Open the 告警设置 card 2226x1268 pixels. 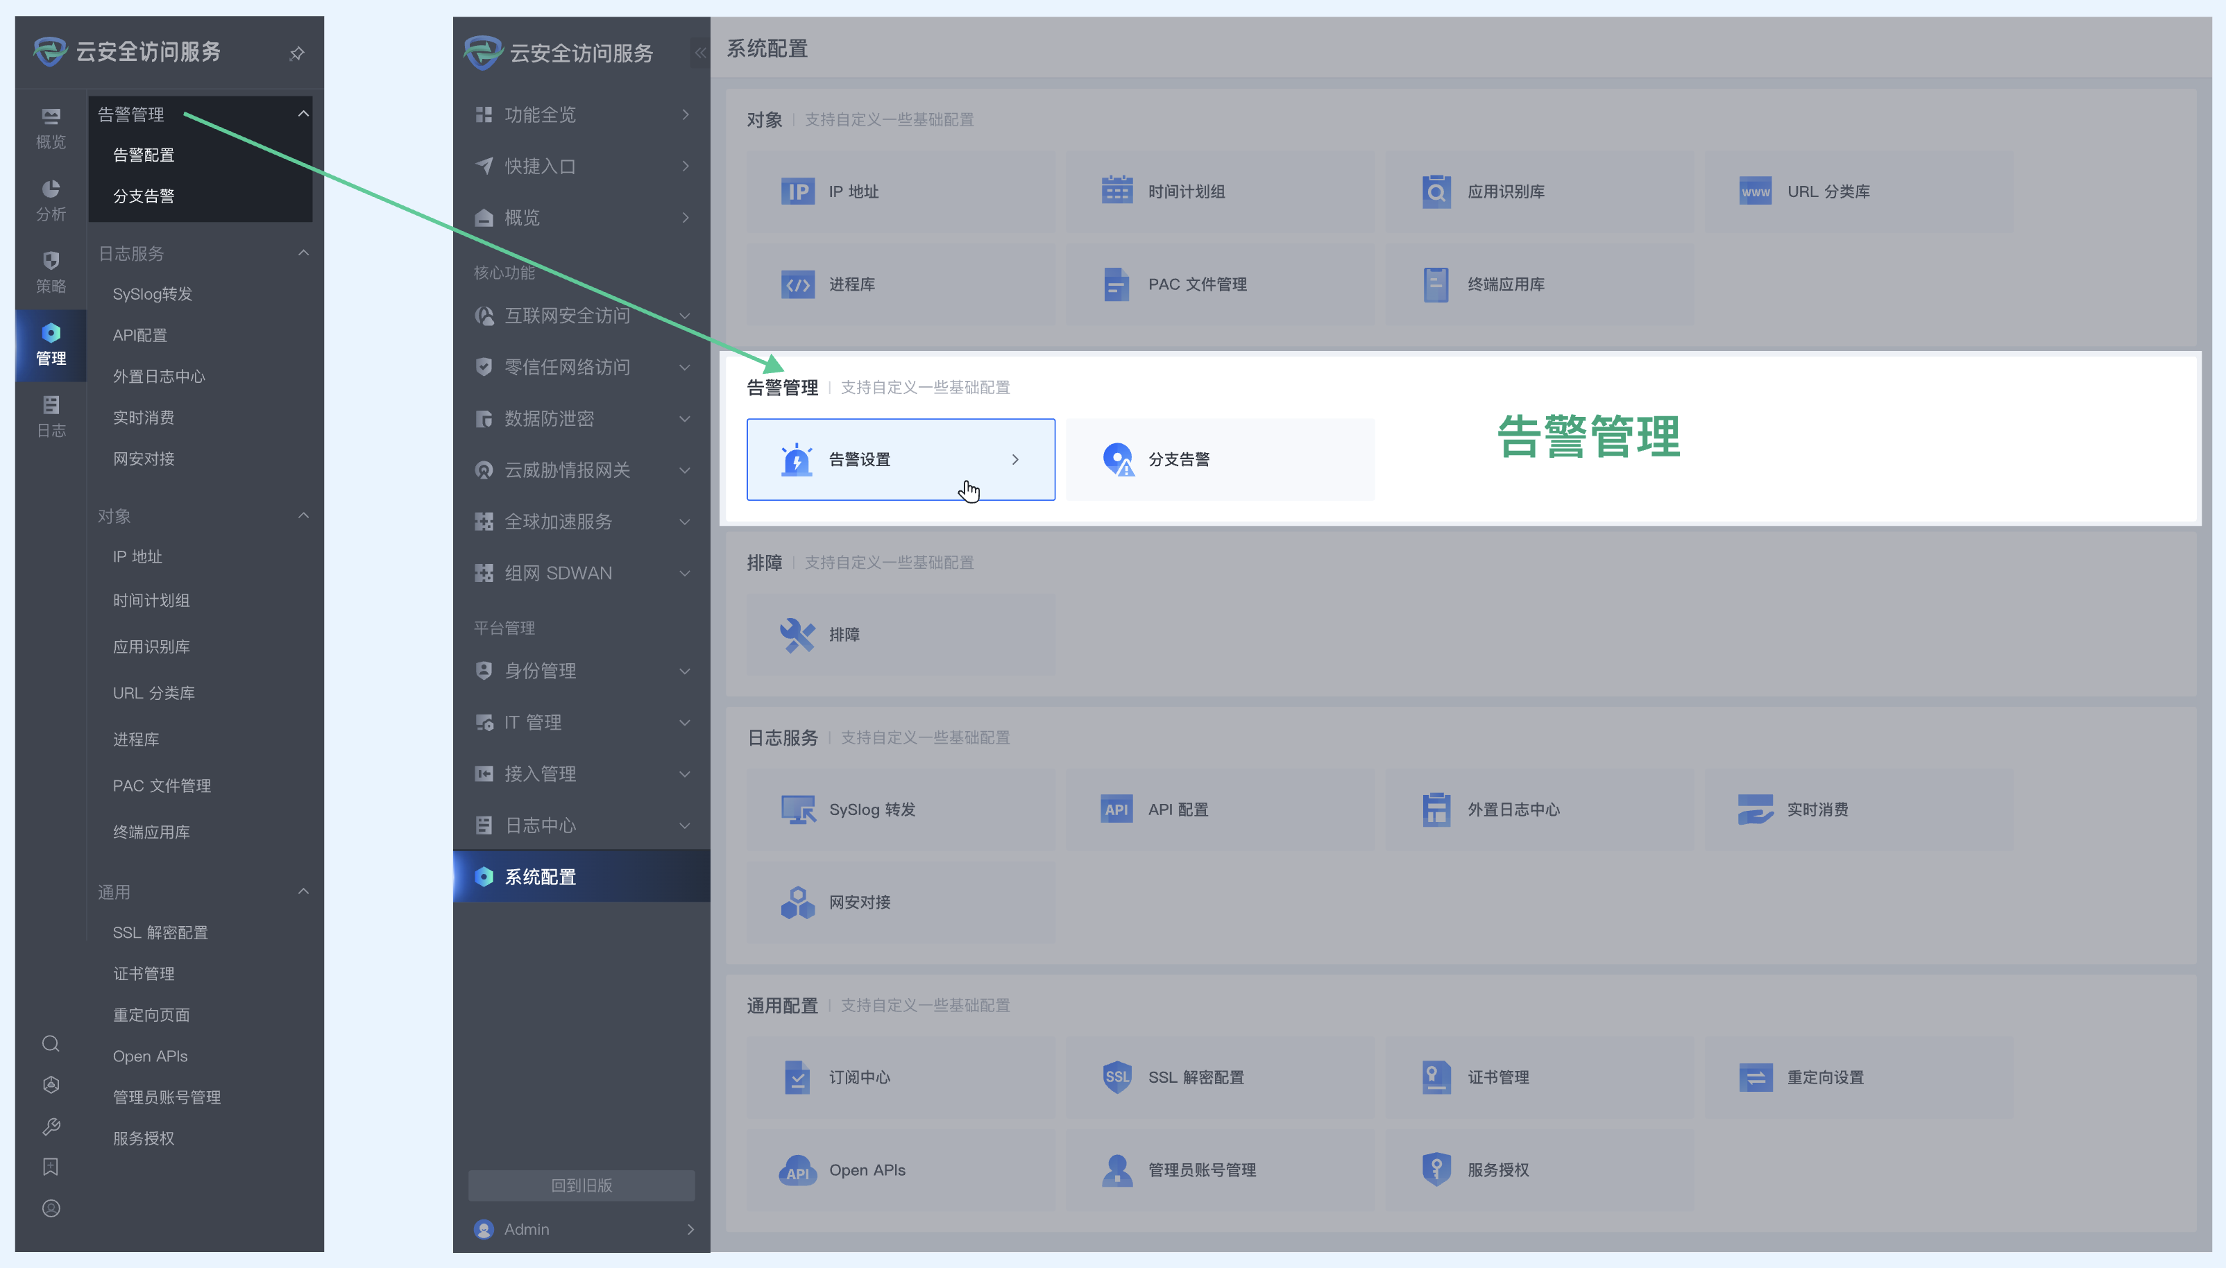(x=901, y=459)
